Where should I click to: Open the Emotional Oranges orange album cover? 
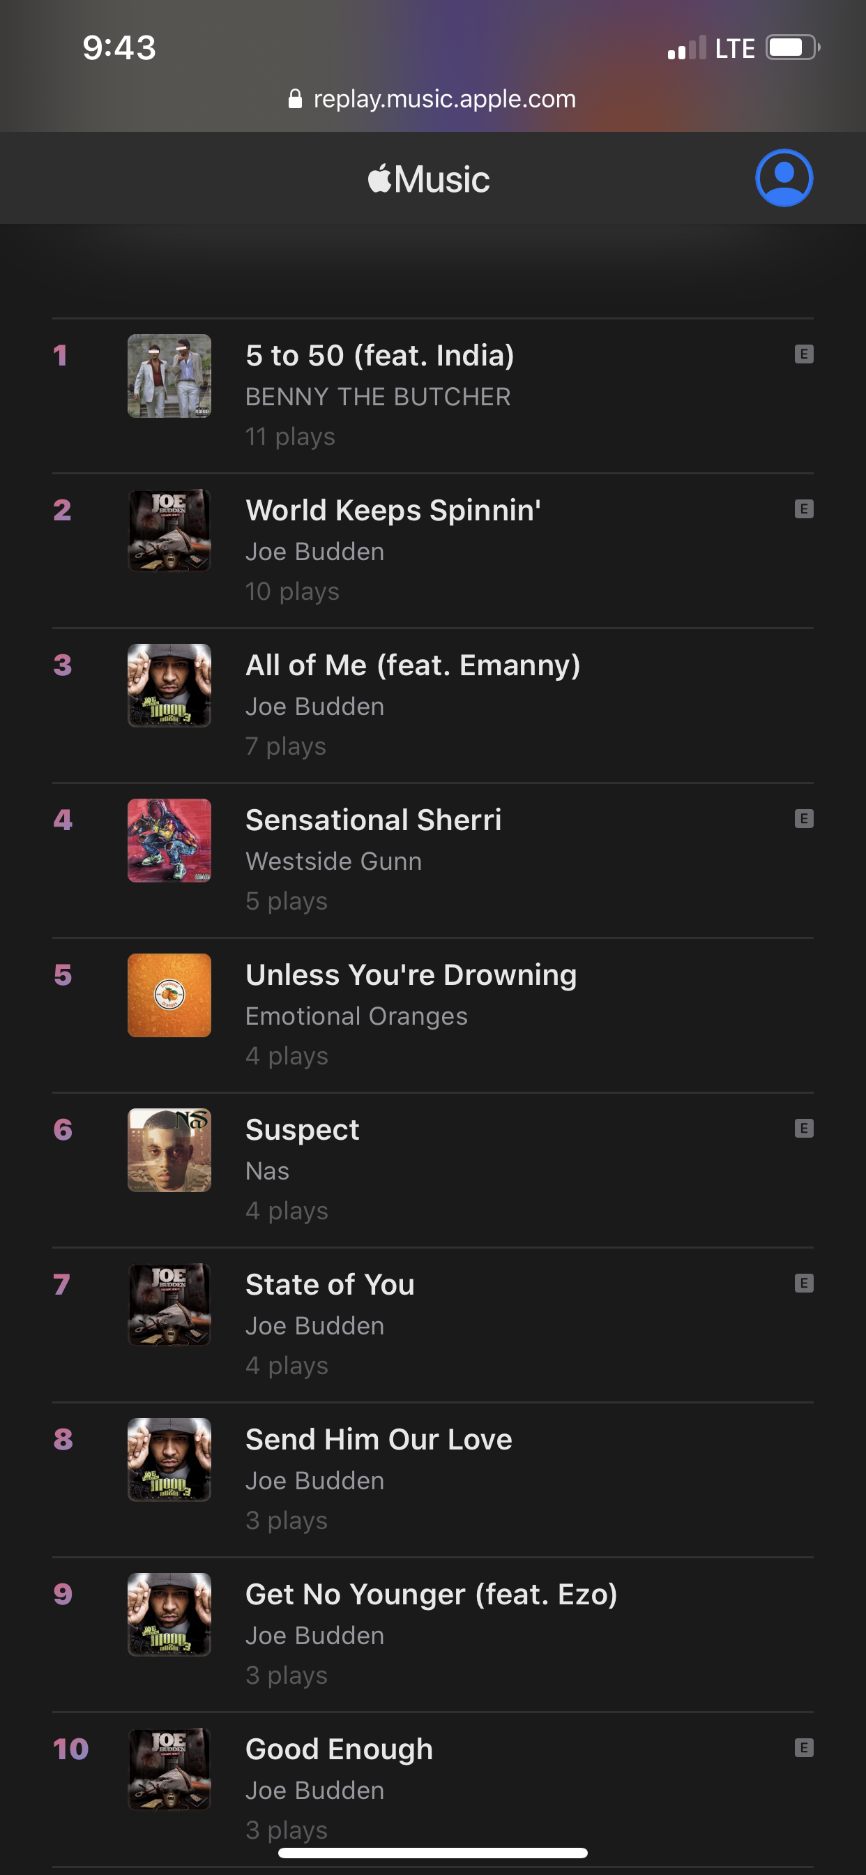pyautogui.click(x=169, y=995)
